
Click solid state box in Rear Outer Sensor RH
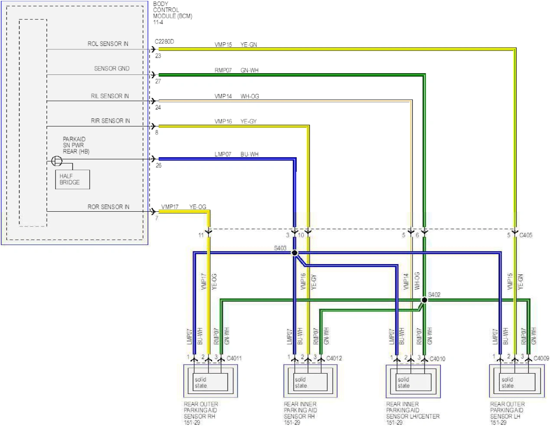tap(210, 382)
